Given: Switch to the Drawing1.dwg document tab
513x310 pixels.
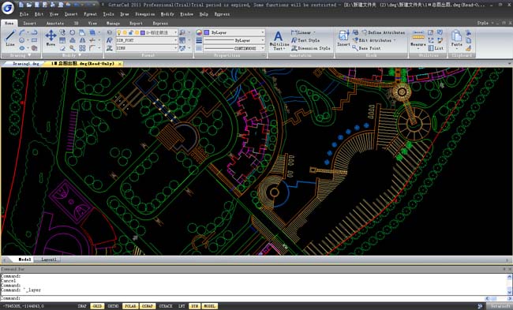Looking at the screenshot, I should (26, 63).
